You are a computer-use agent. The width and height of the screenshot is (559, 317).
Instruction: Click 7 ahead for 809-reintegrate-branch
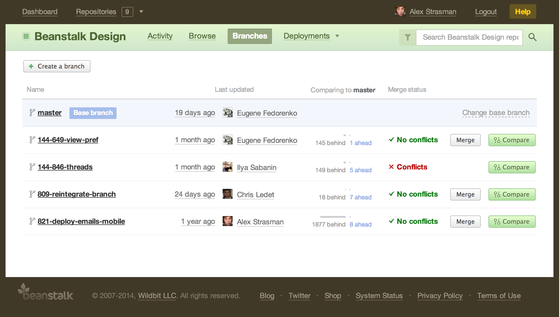coord(361,197)
